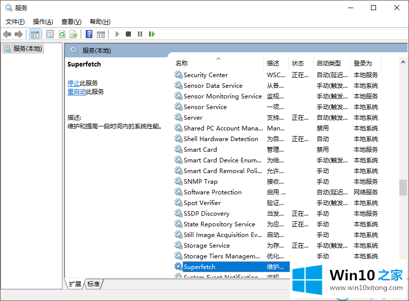Open the 查看(V) menu
409x301 pixels.
[x=71, y=22]
